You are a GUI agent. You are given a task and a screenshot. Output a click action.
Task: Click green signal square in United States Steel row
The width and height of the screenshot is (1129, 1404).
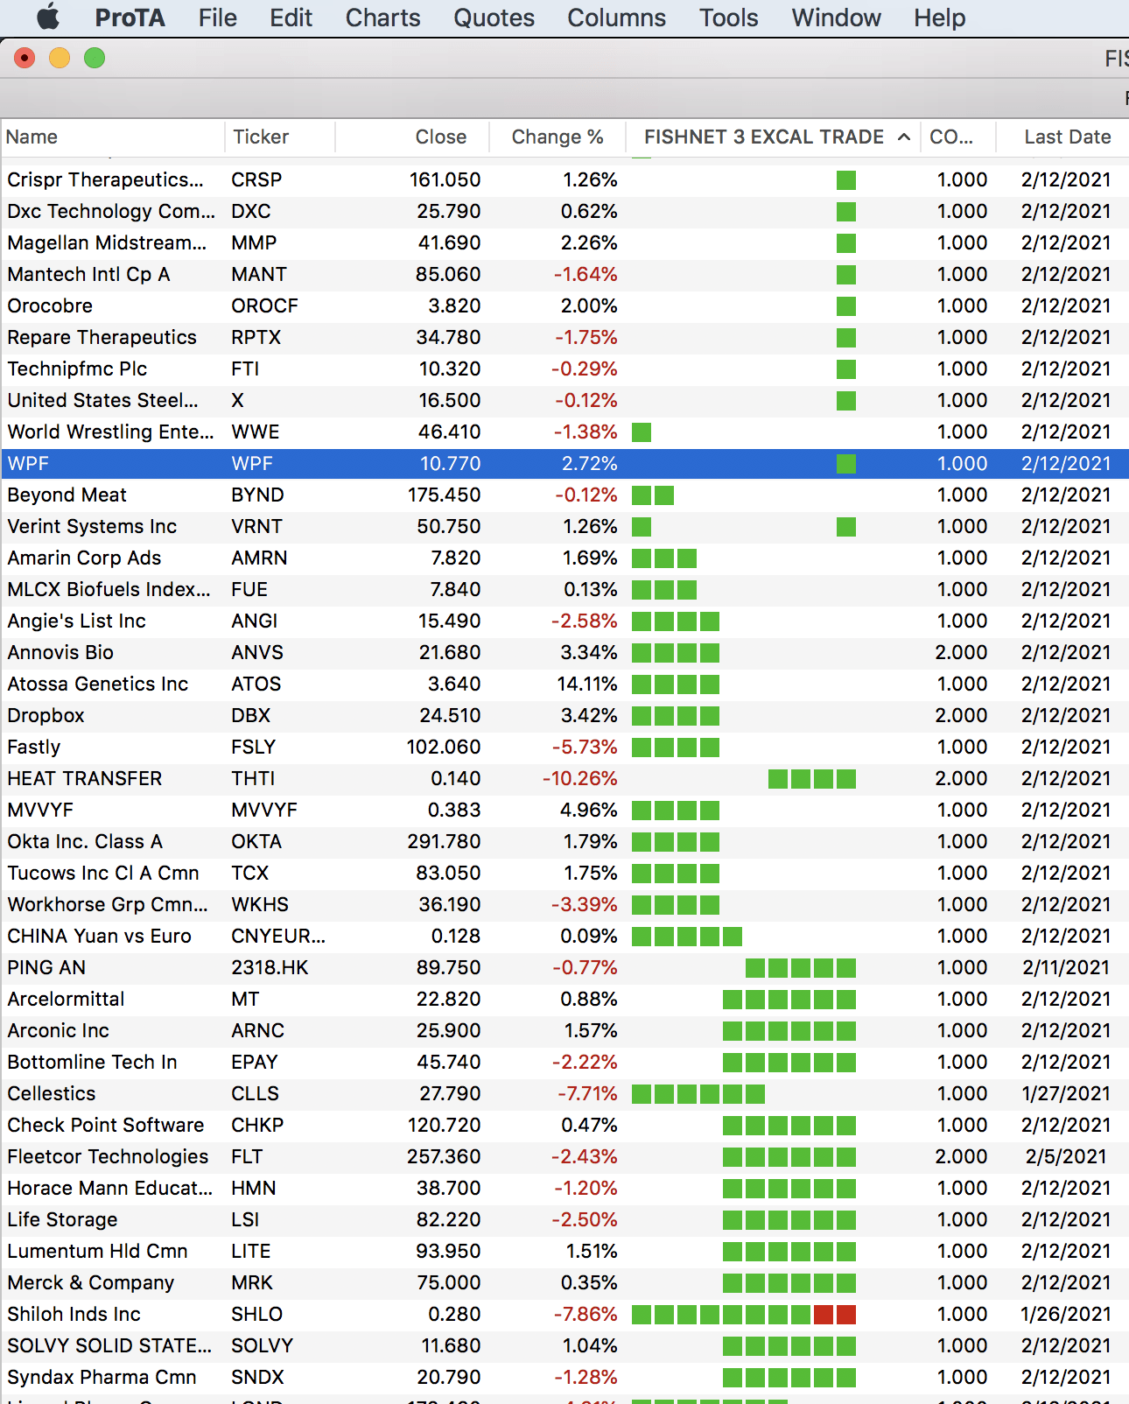(845, 401)
